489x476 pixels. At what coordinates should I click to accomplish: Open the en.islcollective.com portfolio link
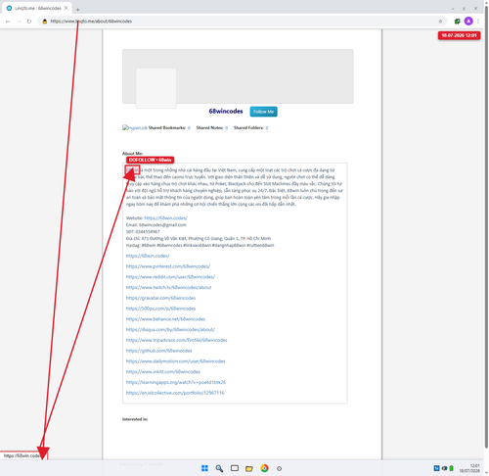coord(175,393)
